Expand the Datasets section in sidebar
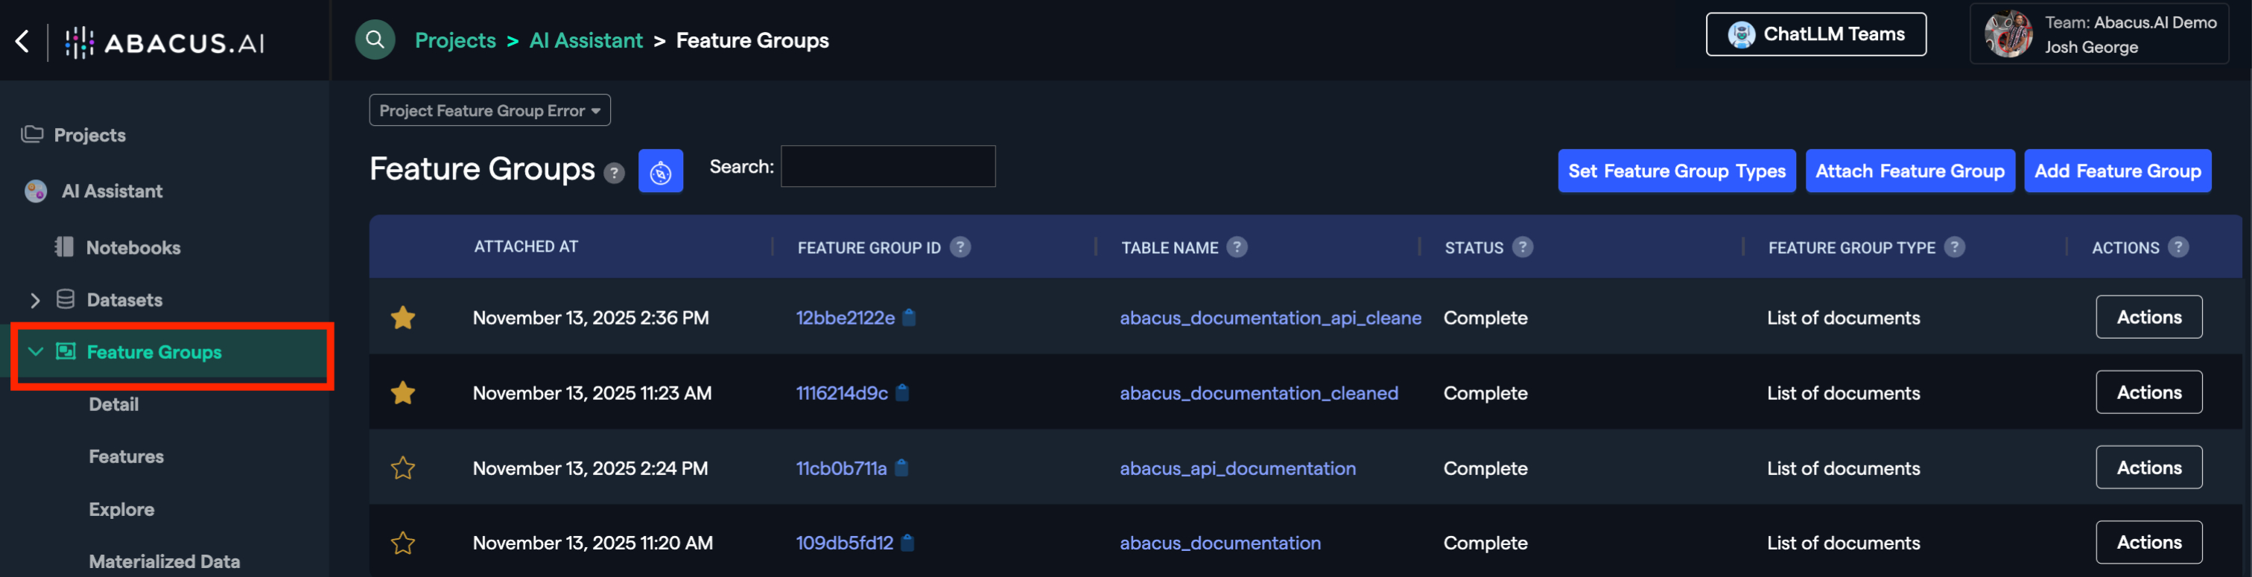Image resolution: width=2252 pixels, height=577 pixels. coord(35,300)
